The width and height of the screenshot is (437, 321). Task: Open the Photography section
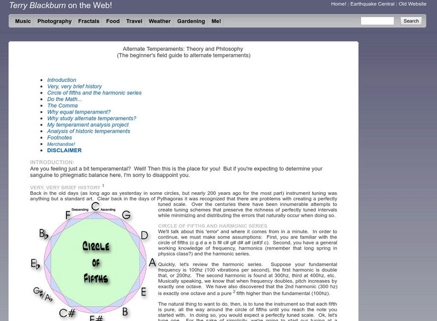pos(54,21)
